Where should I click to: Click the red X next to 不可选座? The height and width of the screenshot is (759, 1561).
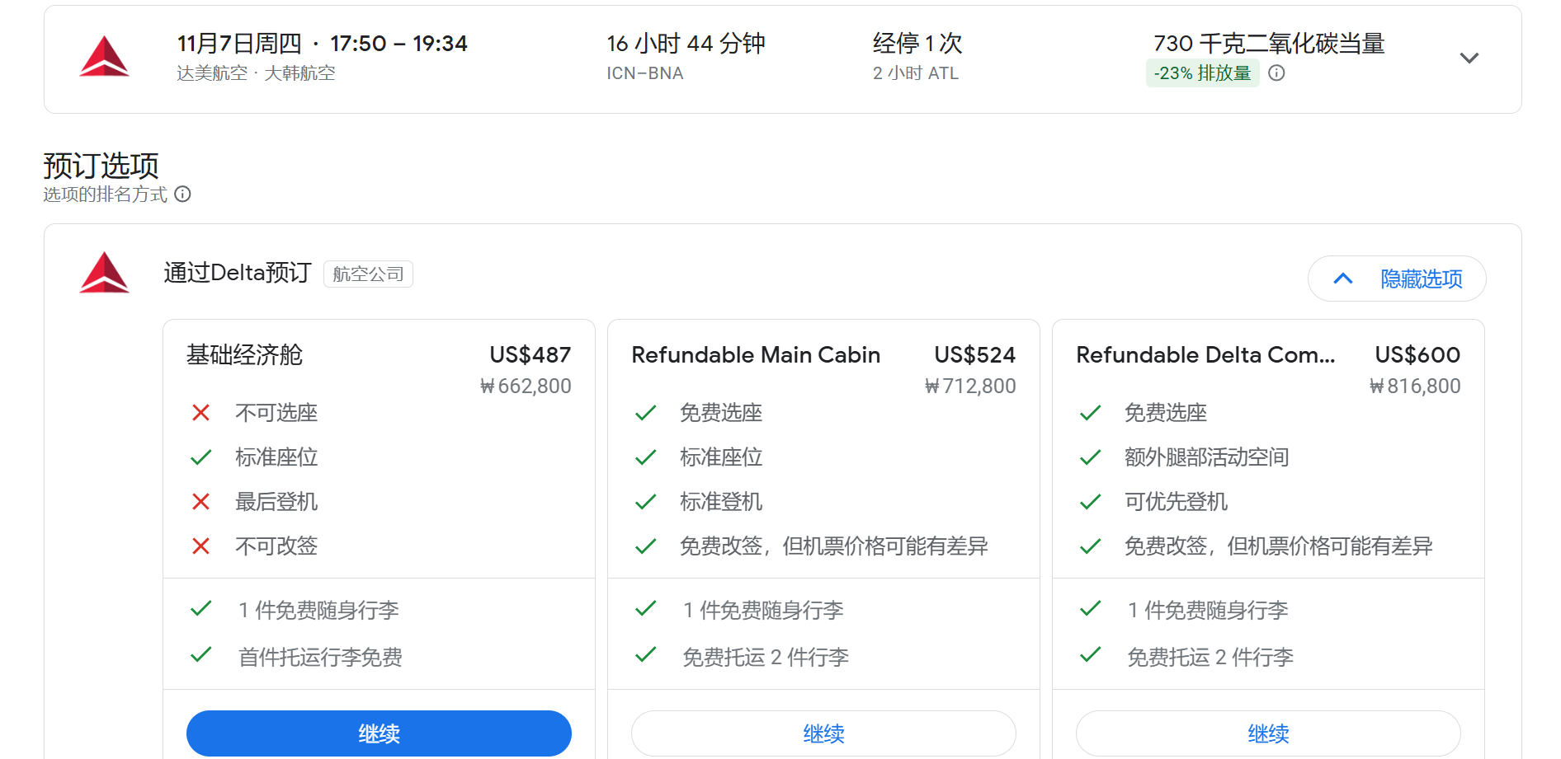tap(200, 413)
